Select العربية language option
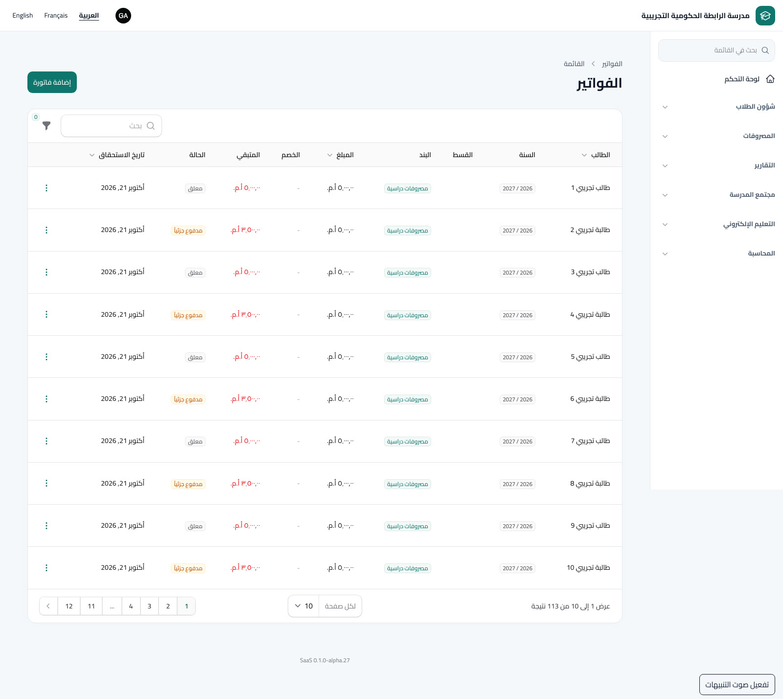The image size is (783, 699). [x=89, y=16]
